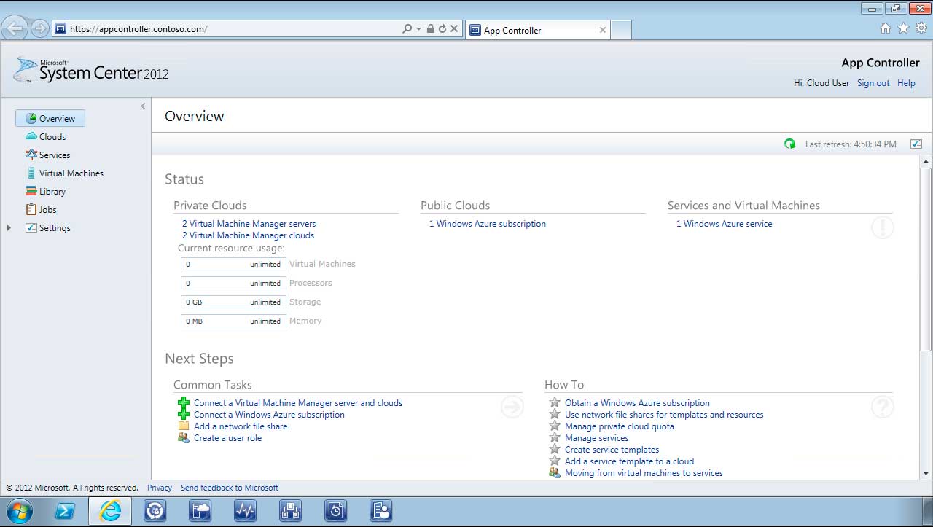Click the icon beside Last refresh time
This screenshot has height=527, width=933.
[x=916, y=144]
